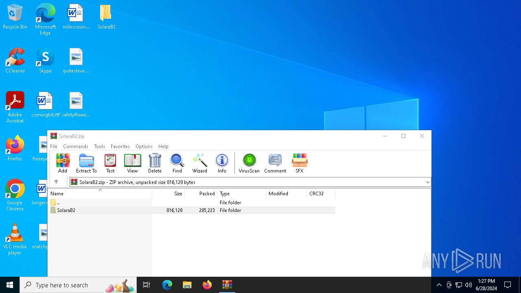Expand the archive path dropdown arrow

427,182
